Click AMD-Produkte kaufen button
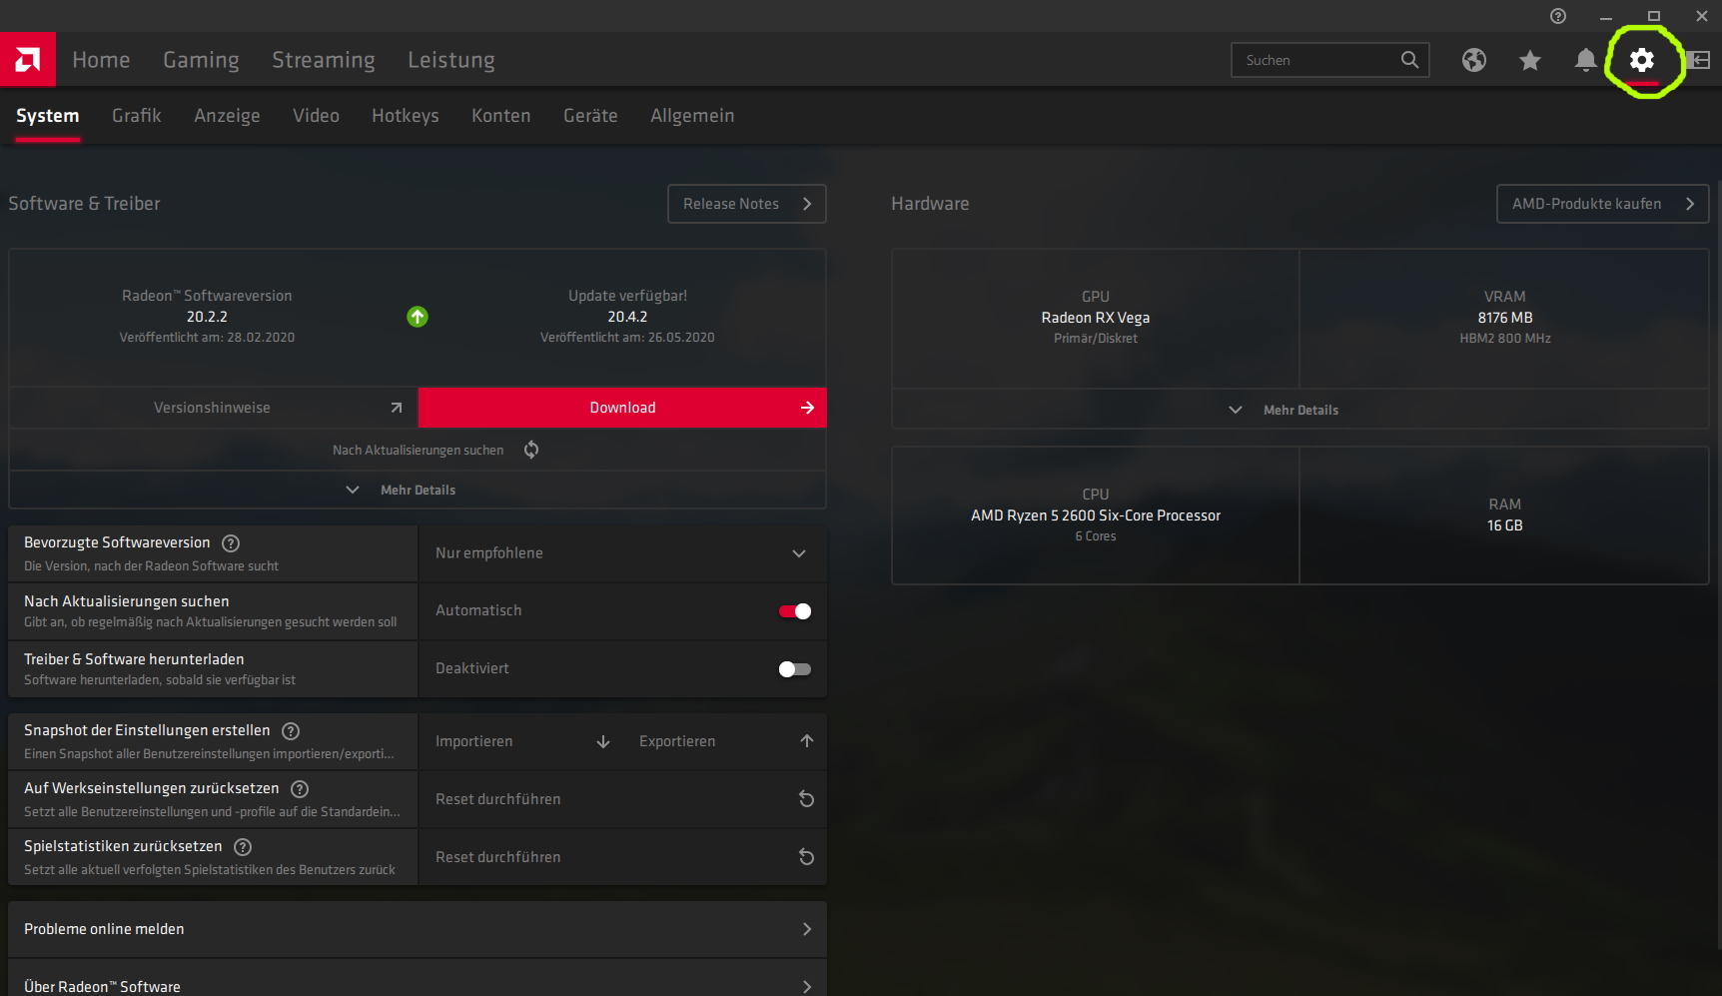Screen dimensions: 1722x996 click(1602, 204)
